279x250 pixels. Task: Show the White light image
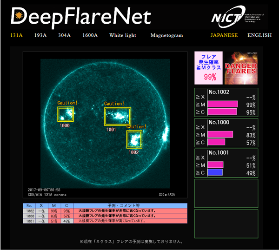(x=123, y=35)
